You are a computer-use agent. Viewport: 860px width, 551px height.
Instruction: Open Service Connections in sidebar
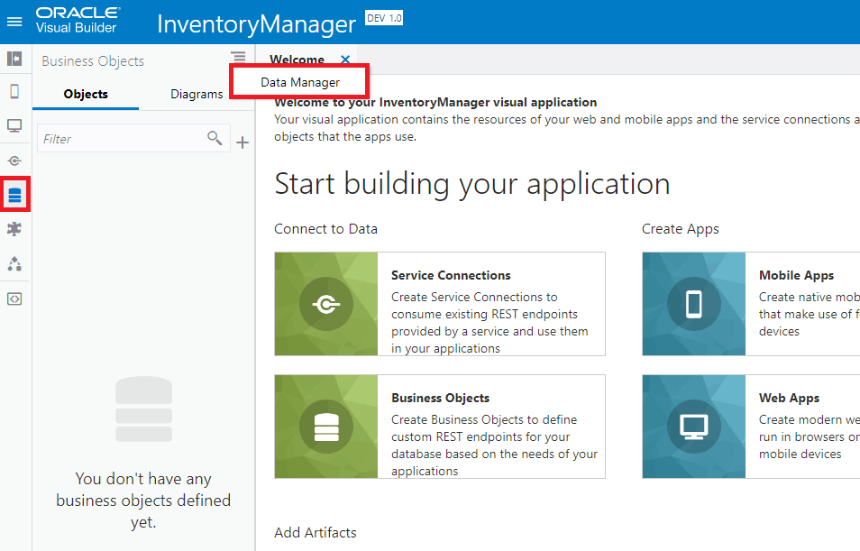(14, 161)
